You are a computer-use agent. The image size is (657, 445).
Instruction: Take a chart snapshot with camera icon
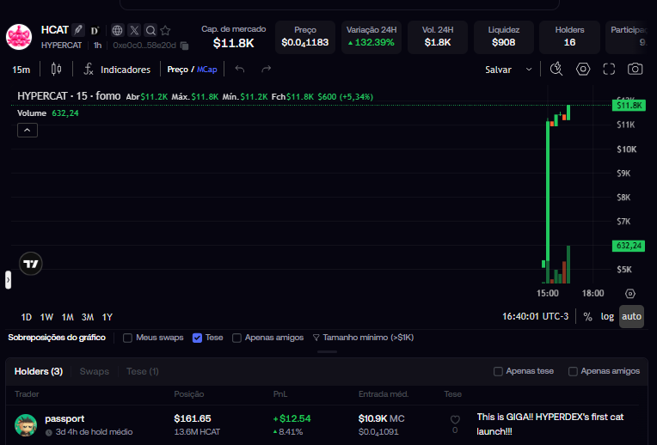pyautogui.click(x=635, y=69)
